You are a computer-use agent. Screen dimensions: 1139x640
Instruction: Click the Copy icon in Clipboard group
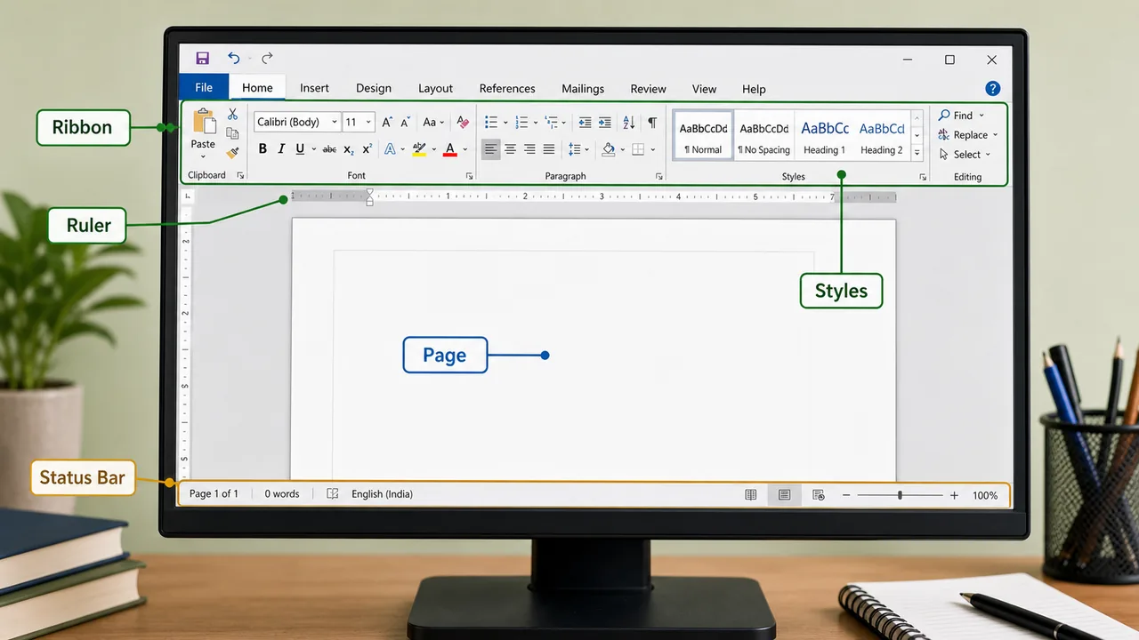[x=232, y=133]
